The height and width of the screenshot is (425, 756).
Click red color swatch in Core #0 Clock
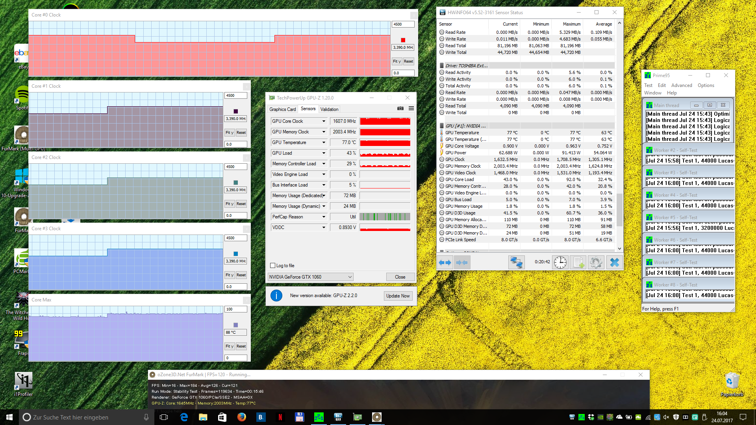403,40
